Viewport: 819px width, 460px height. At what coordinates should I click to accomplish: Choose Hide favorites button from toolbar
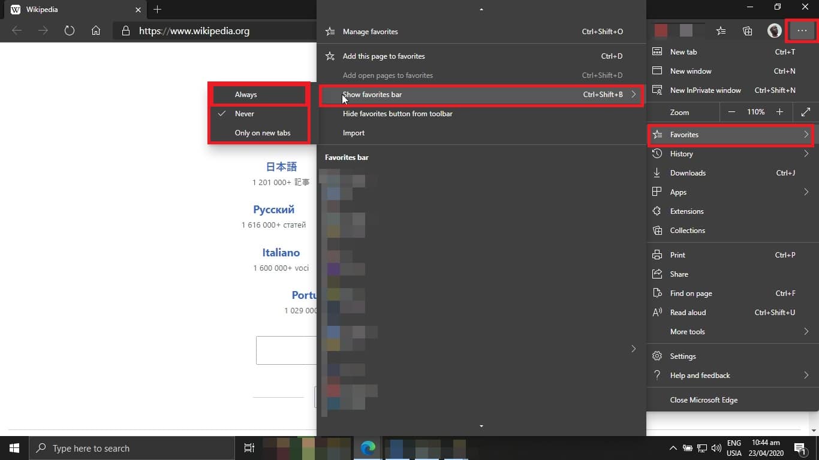tap(481, 114)
